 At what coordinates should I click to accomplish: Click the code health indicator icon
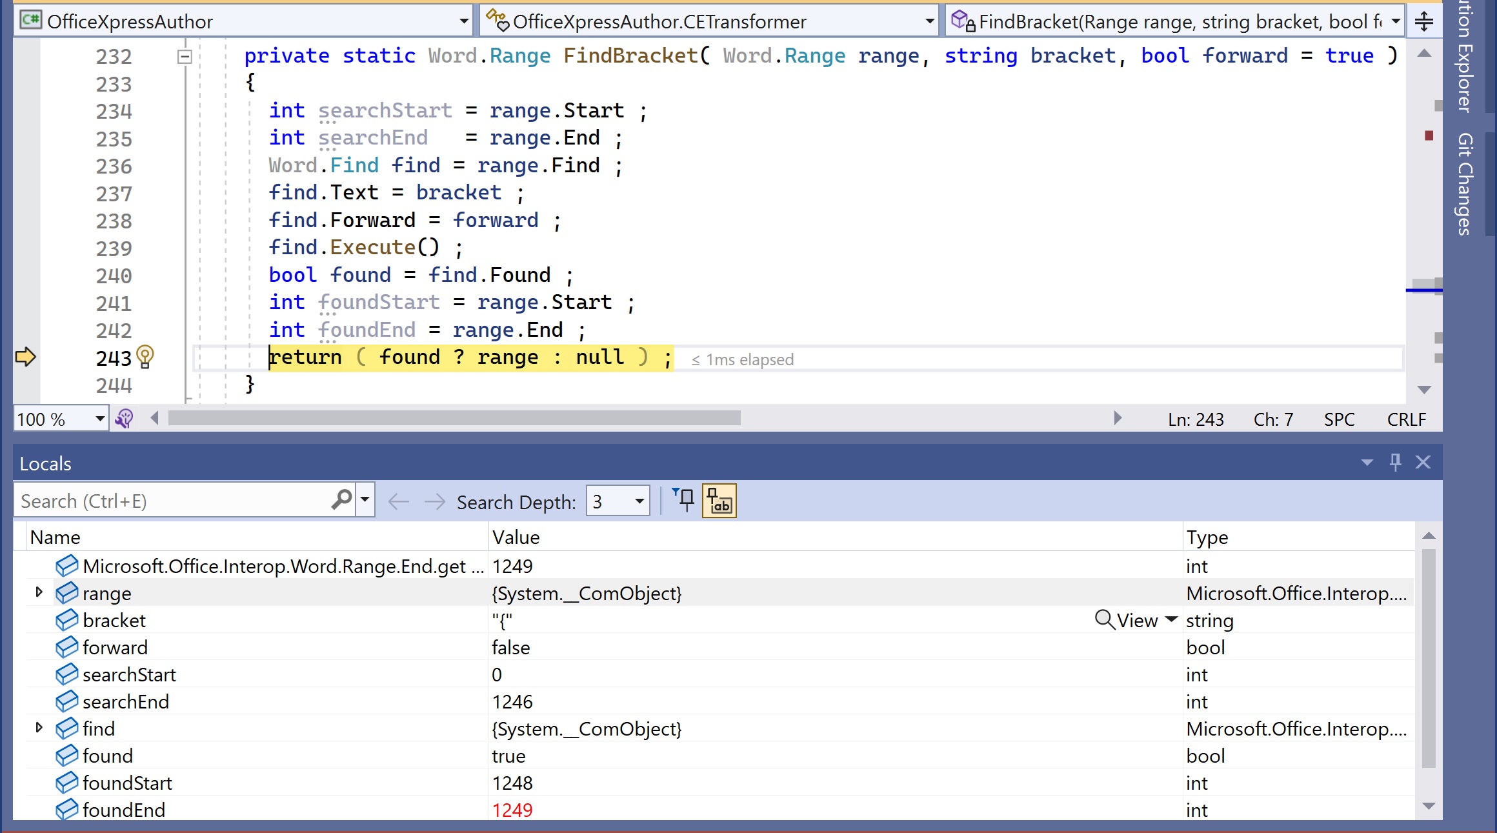point(124,419)
